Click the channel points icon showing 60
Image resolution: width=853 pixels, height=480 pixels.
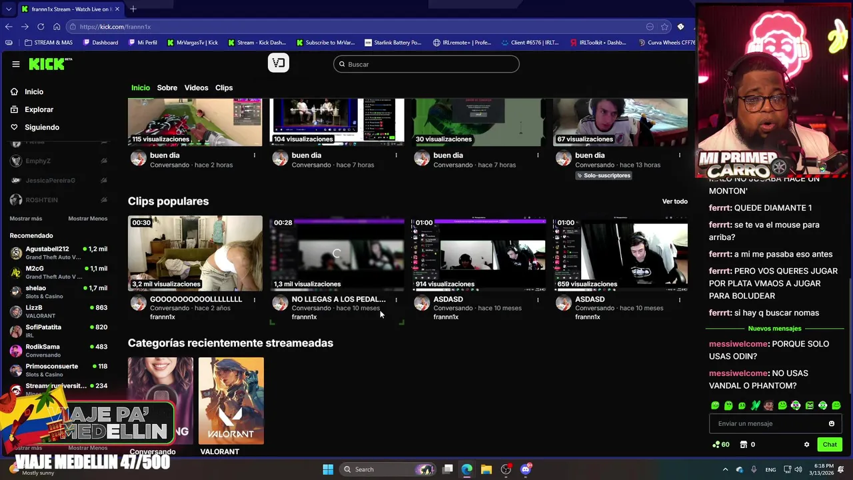720,445
